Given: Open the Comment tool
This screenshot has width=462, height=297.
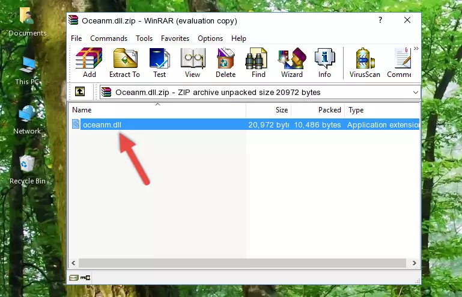Looking at the screenshot, I should (x=400, y=63).
